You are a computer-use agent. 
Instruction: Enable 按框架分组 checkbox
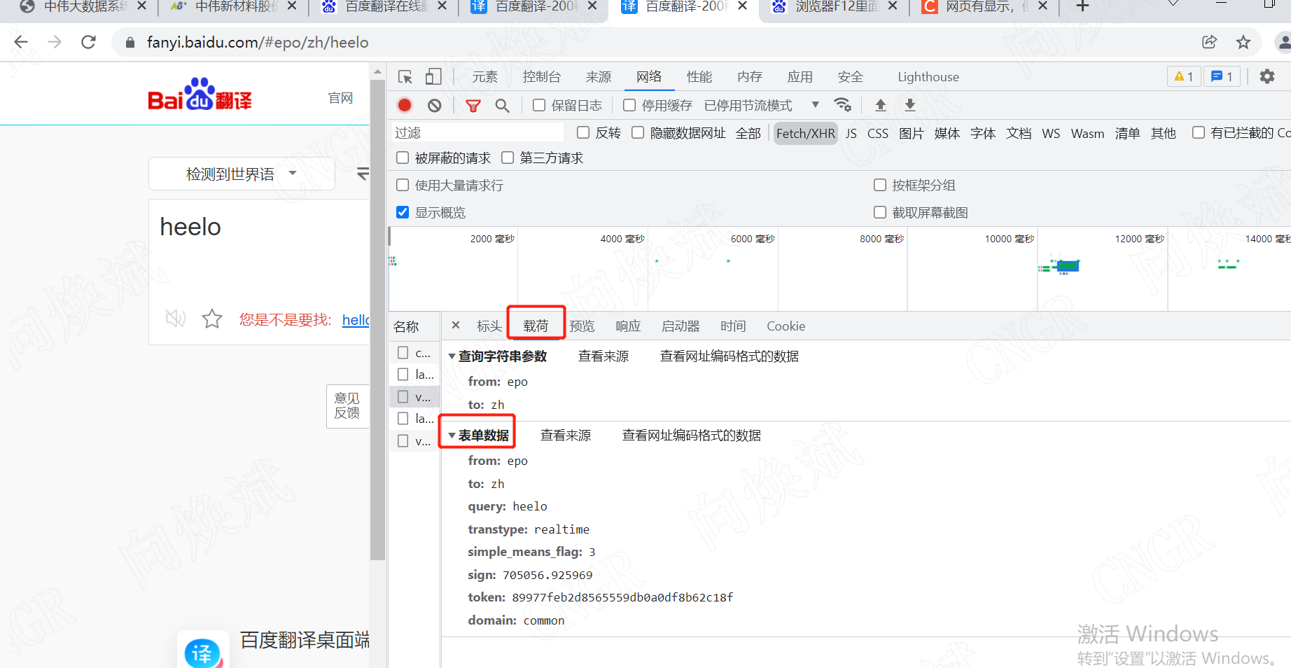880,185
